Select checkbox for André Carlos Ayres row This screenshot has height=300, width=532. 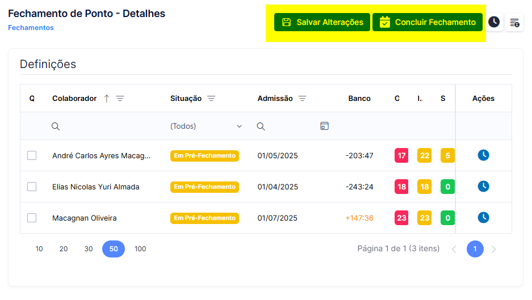pyautogui.click(x=32, y=155)
